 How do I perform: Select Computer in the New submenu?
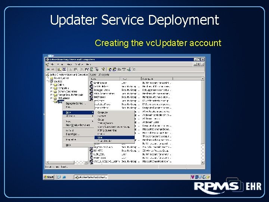[114, 112]
